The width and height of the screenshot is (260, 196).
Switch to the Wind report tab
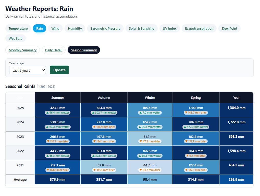pyautogui.click(x=55, y=28)
